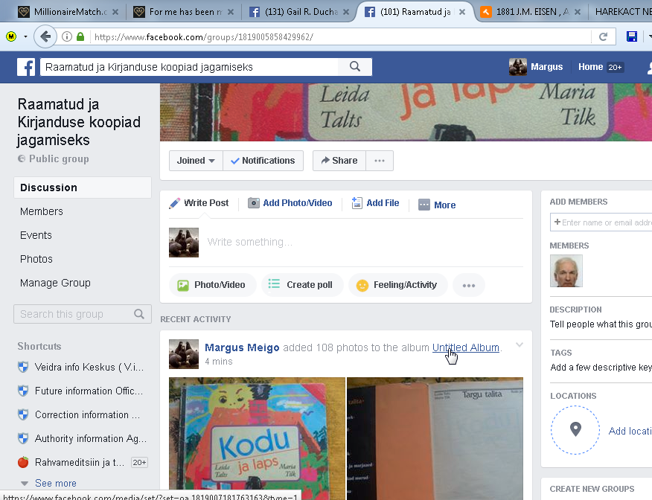Open the Kodu ja laps cover photo thumbnail
This screenshot has width=652, height=500.
click(x=257, y=438)
